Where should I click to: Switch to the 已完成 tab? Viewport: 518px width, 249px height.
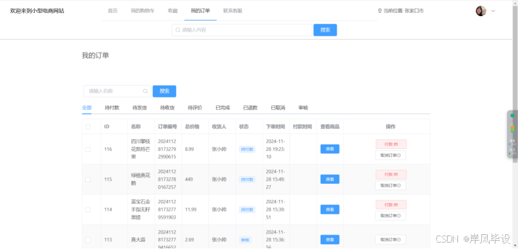click(x=223, y=108)
